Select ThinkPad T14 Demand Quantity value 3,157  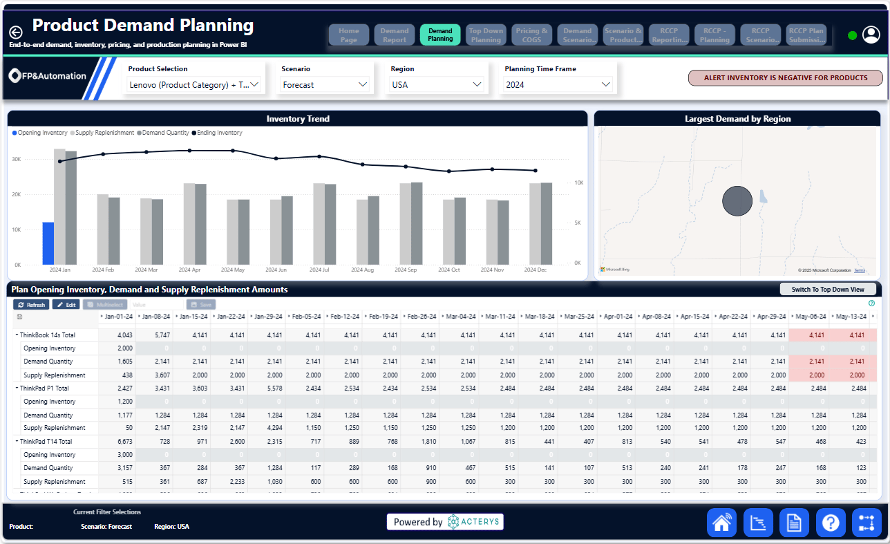[117, 468]
